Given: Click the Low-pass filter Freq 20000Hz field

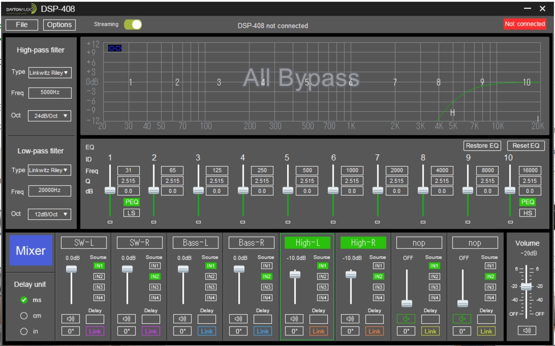Looking at the screenshot, I should (x=50, y=190).
